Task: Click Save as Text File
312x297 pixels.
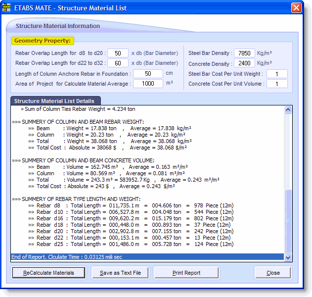Action: [120, 273]
